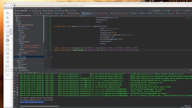Collapse the model package

pos(18,30)
